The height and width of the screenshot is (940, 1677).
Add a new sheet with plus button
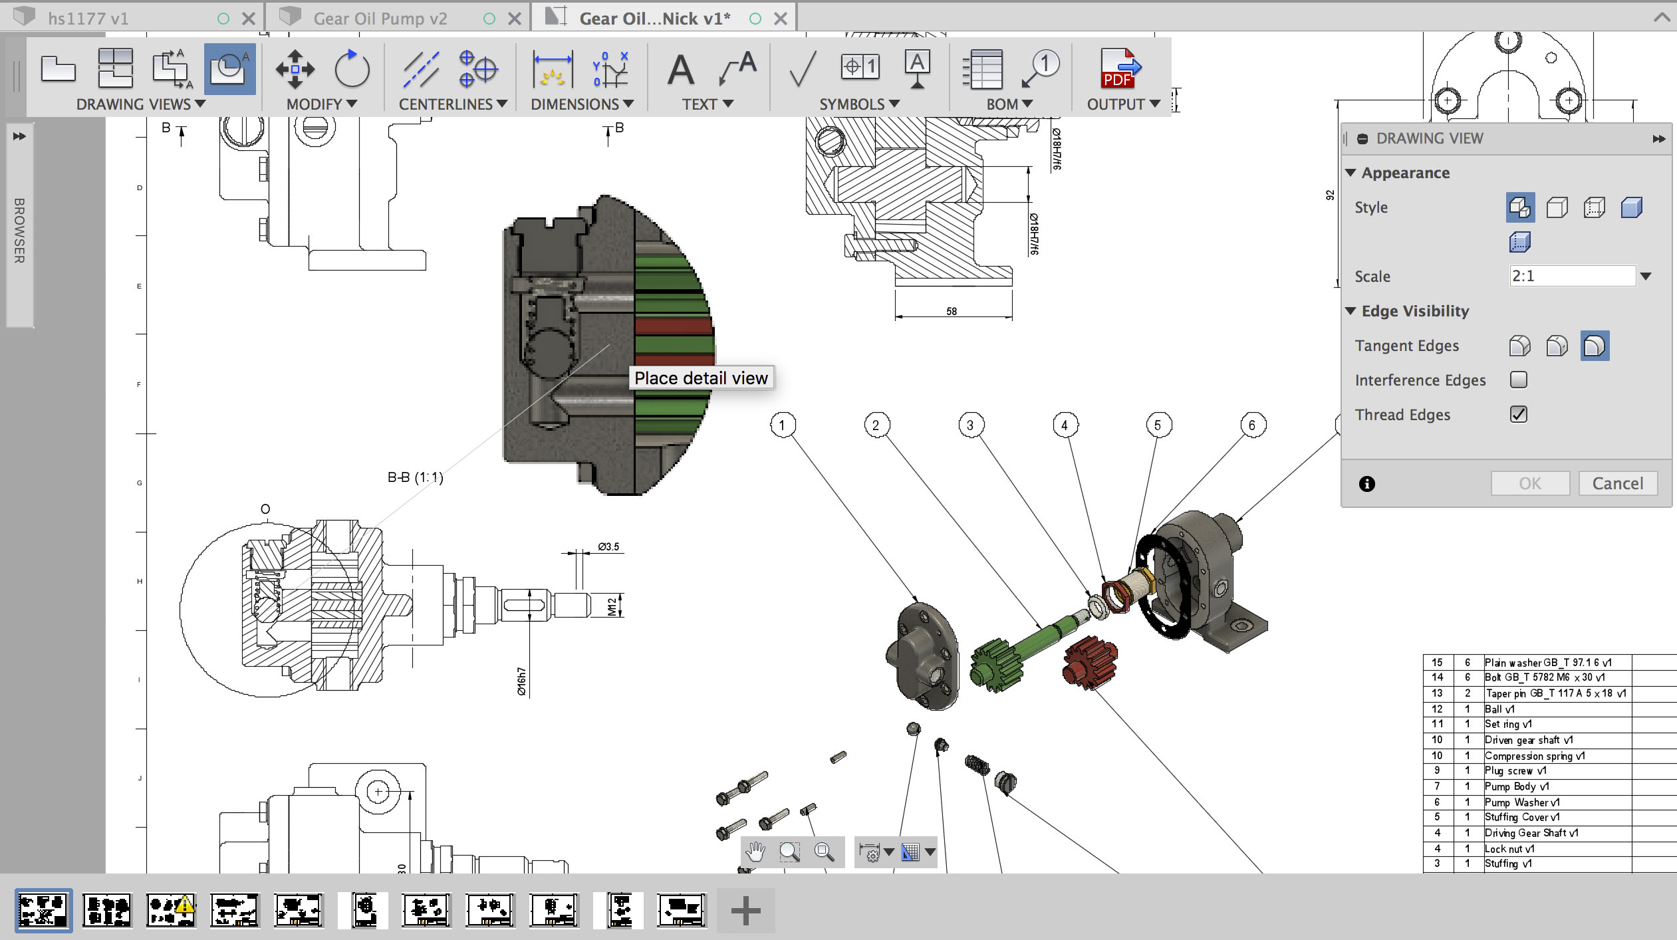pos(745,911)
